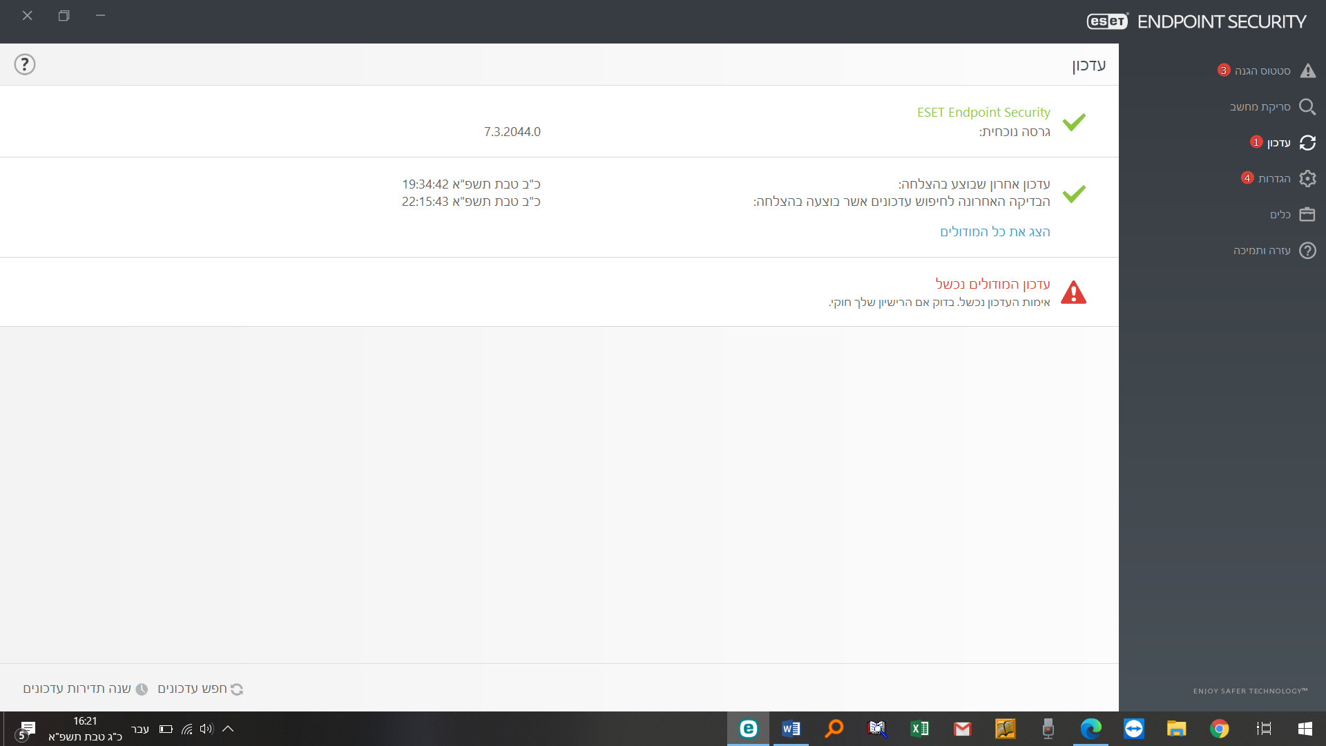Show hidden tray icons chevron
Viewport: 1326px width, 746px height.
(228, 729)
